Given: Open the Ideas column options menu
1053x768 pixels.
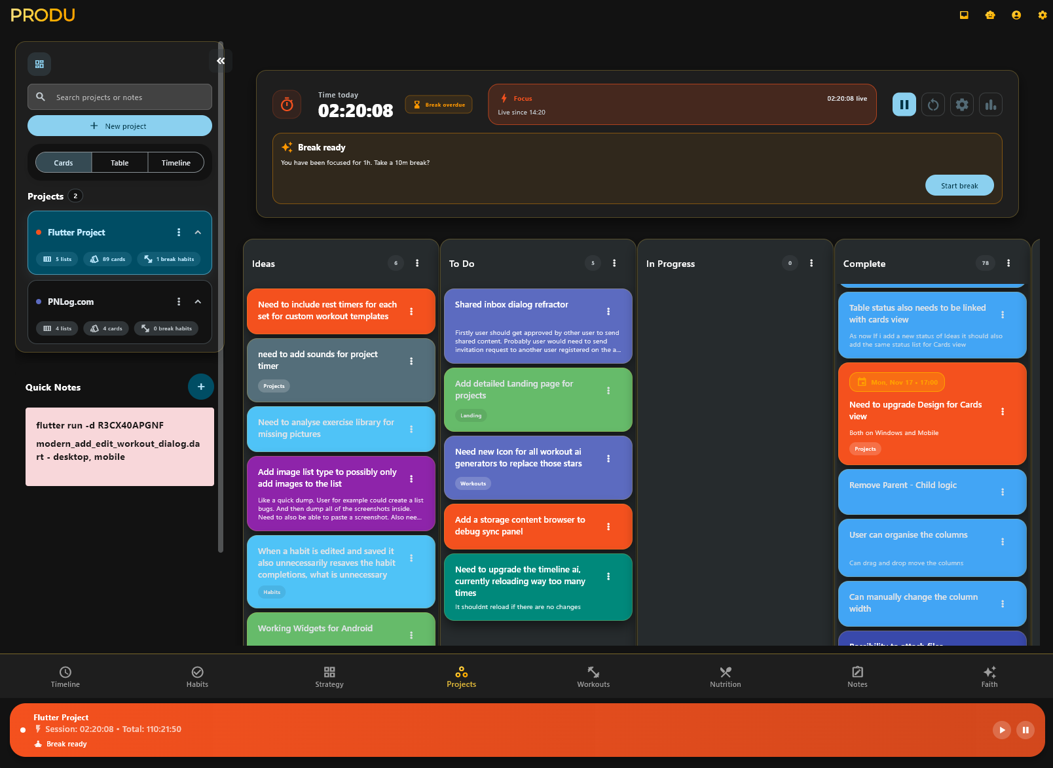Looking at the screenshot, I should click(x=417, y=263).
